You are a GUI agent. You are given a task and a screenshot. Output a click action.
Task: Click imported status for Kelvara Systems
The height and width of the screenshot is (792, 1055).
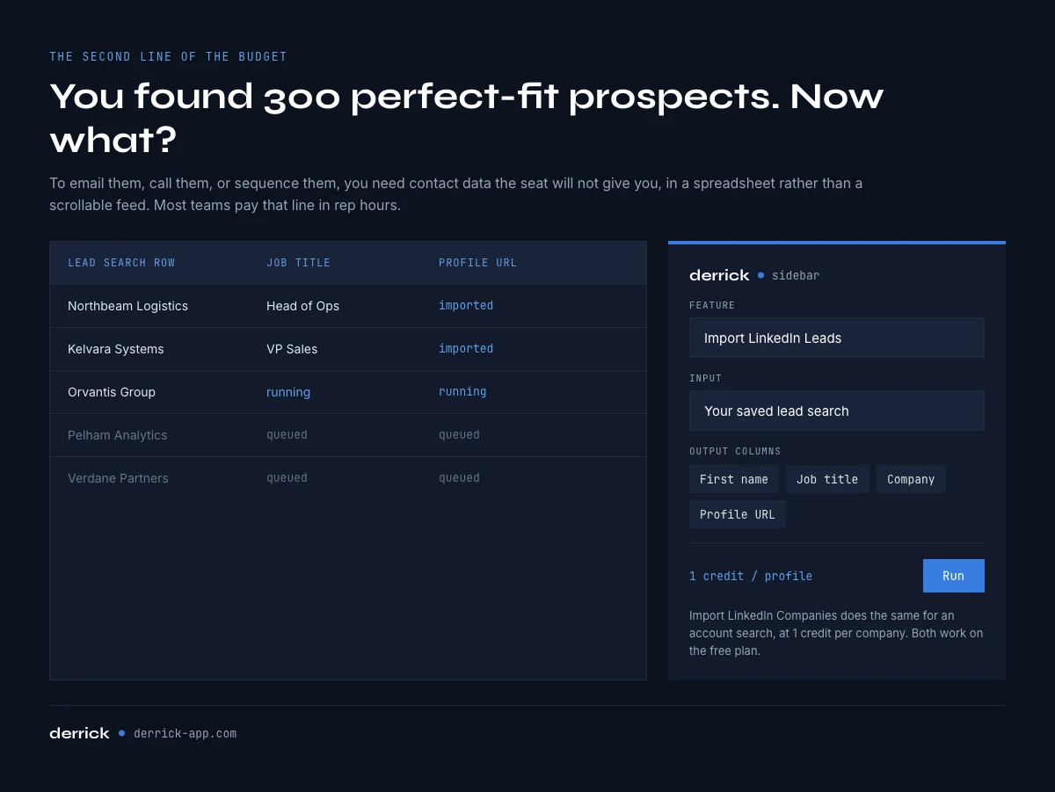466,348
